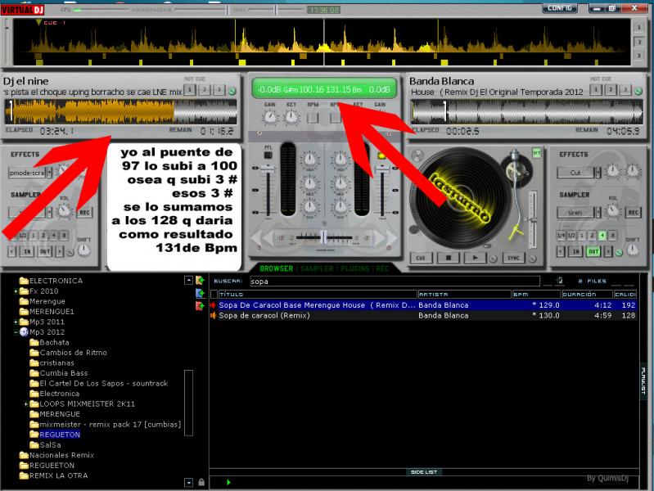Toggle right deck smart loop icon
Viewport: 654px width, 491px height.
click(x=619, y=252)
